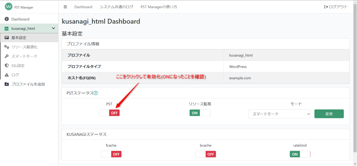The height and width of the screenshot is (166, 357).
Task: Open the スマートモード mode dropdown
Action: [280, 114]
